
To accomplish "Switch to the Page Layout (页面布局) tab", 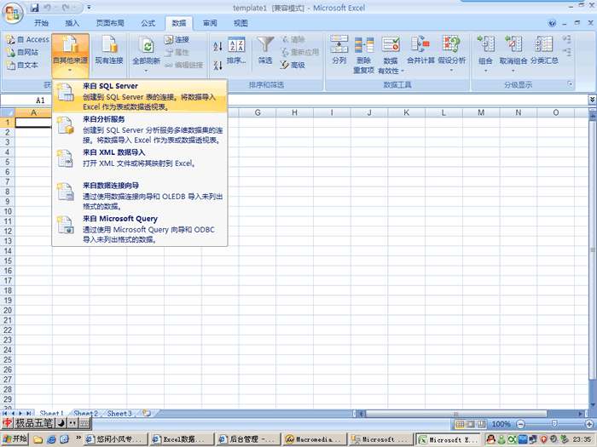I will pyautogui.click(x=110, y=23).
